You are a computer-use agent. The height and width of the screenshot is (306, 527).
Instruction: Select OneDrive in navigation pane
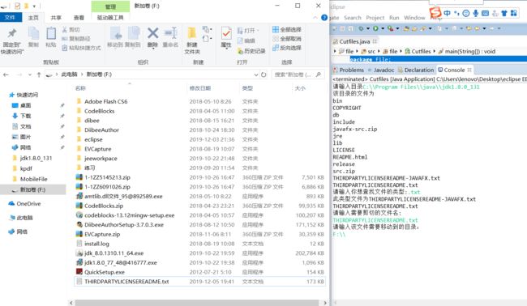(x=24, y=204)
